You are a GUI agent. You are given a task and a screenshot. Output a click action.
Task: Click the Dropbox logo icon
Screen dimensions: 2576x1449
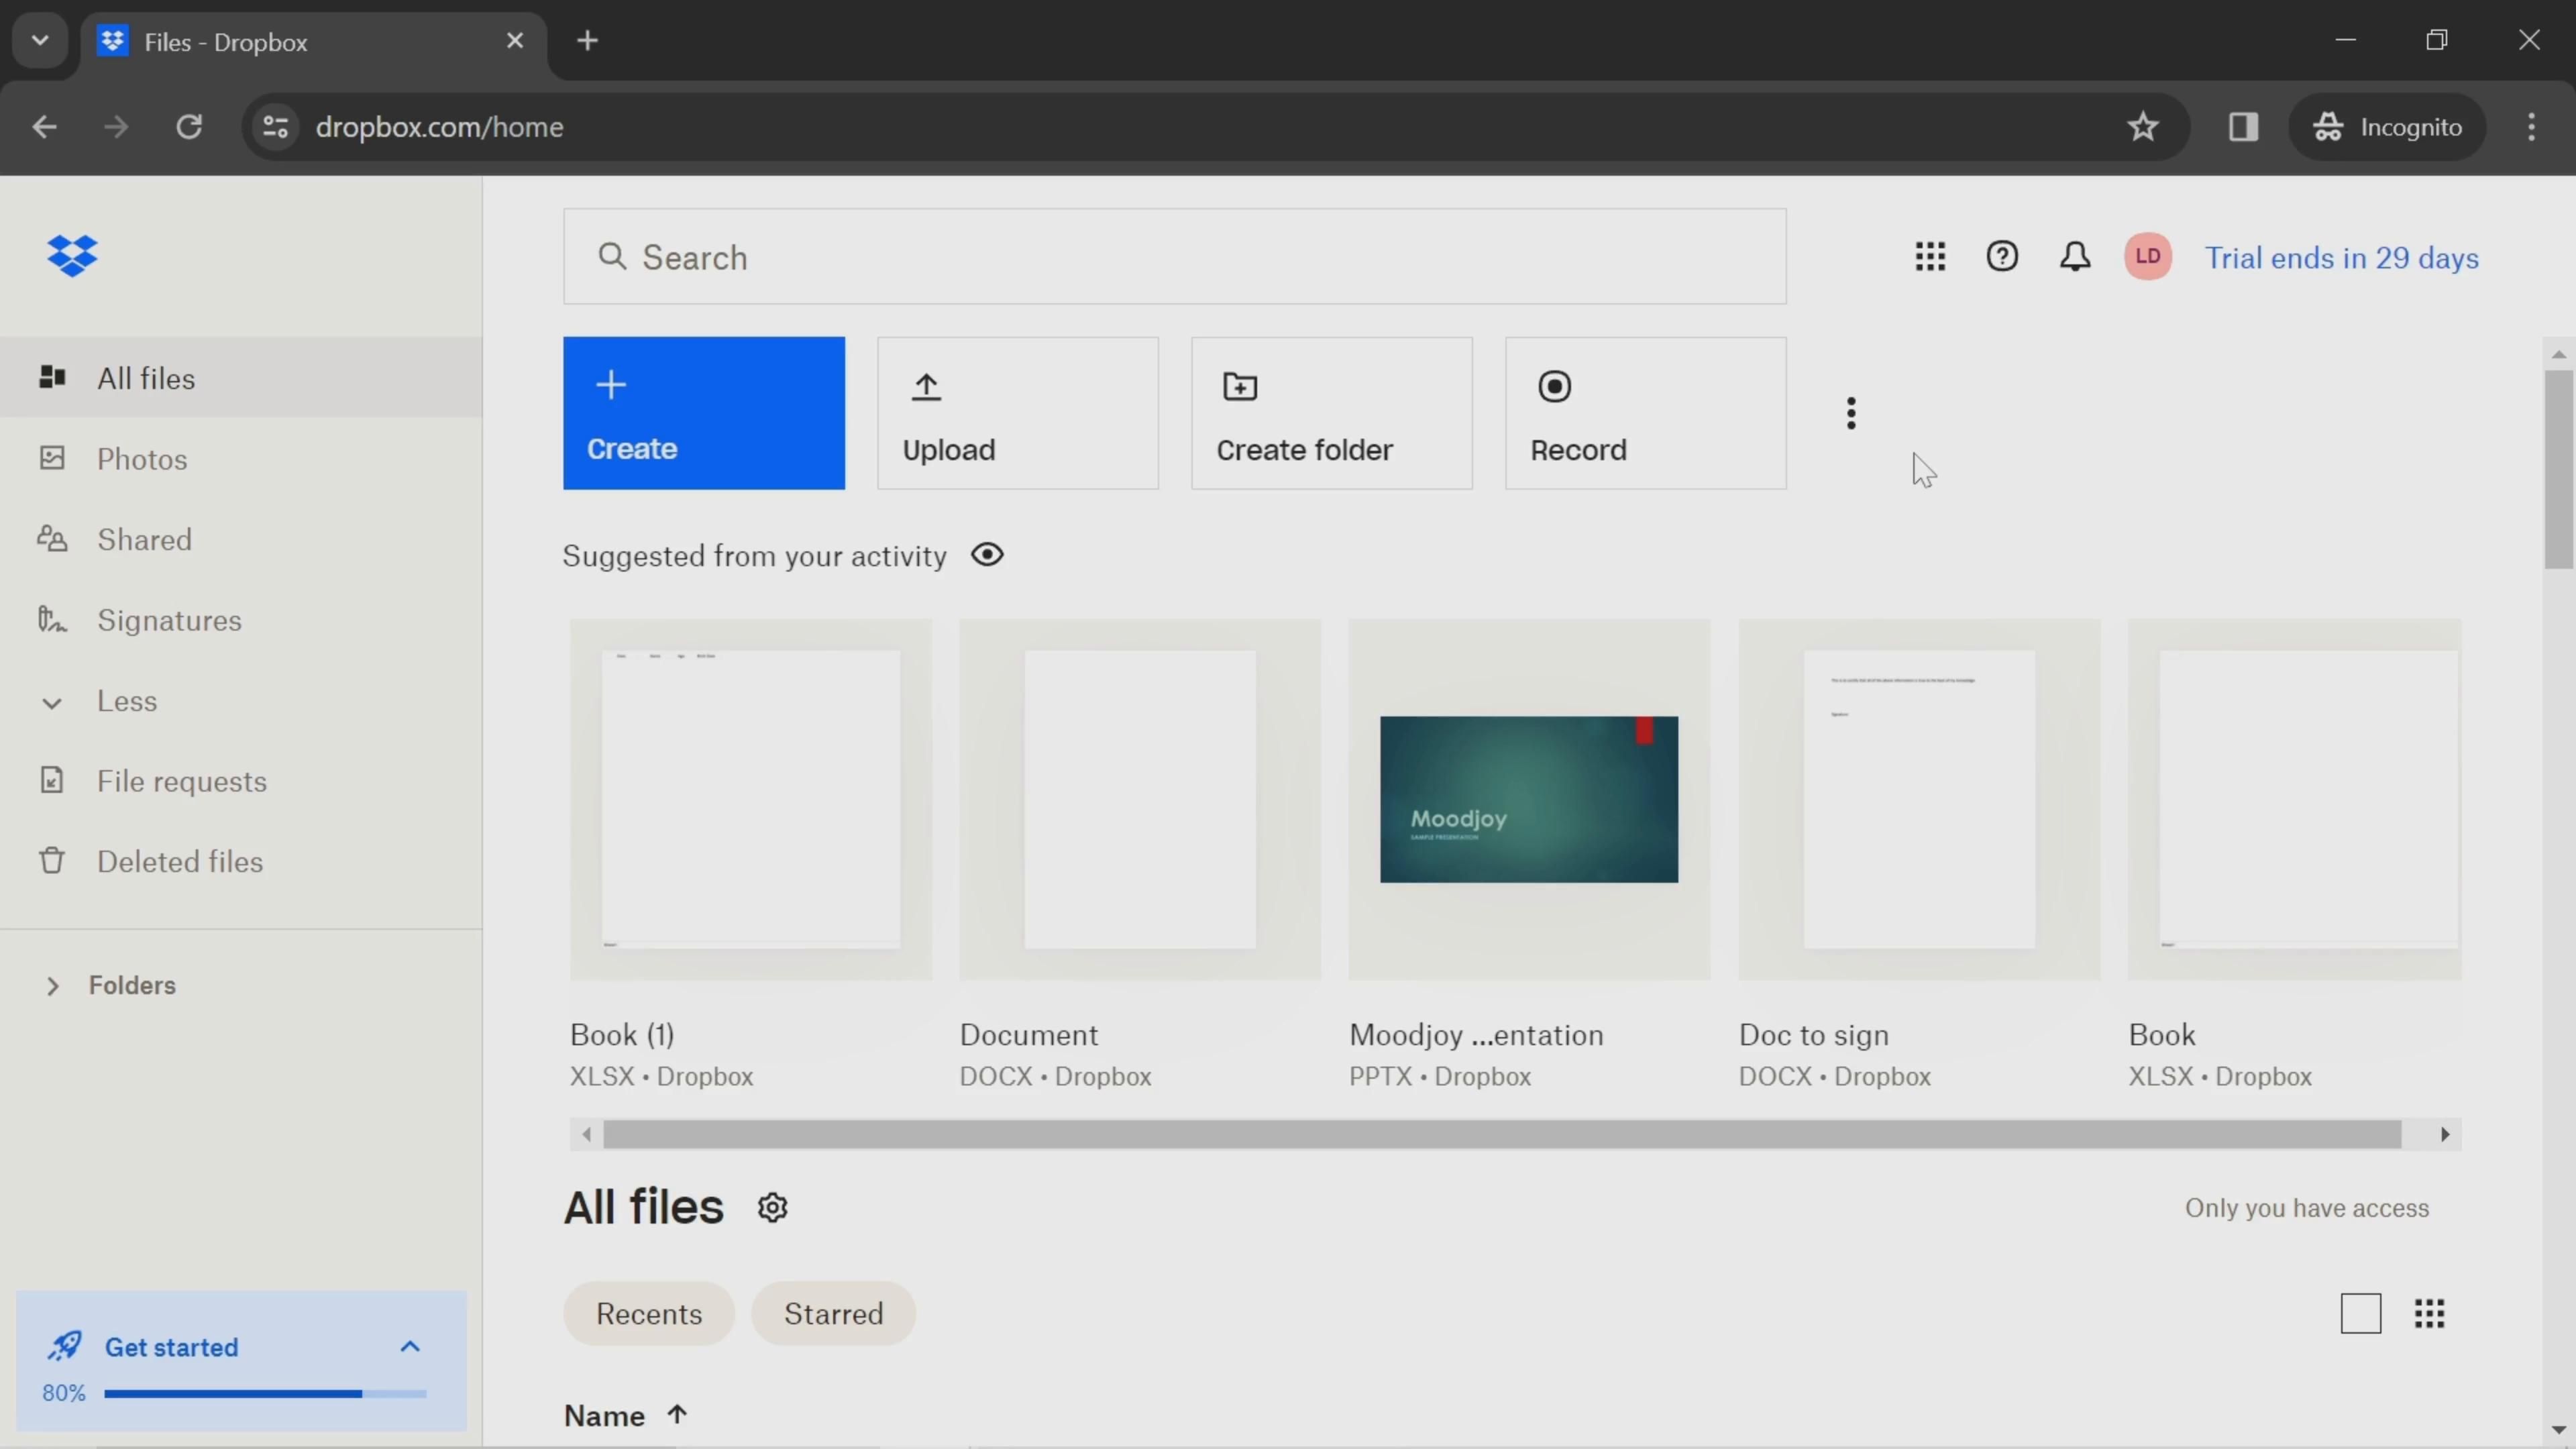click(x=72, y=256)
